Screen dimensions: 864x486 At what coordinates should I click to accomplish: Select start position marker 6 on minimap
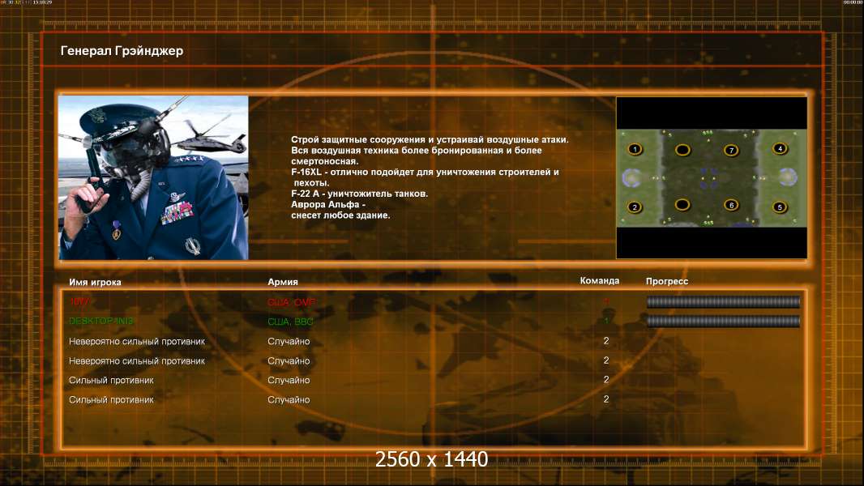click(x=731, y=205)
